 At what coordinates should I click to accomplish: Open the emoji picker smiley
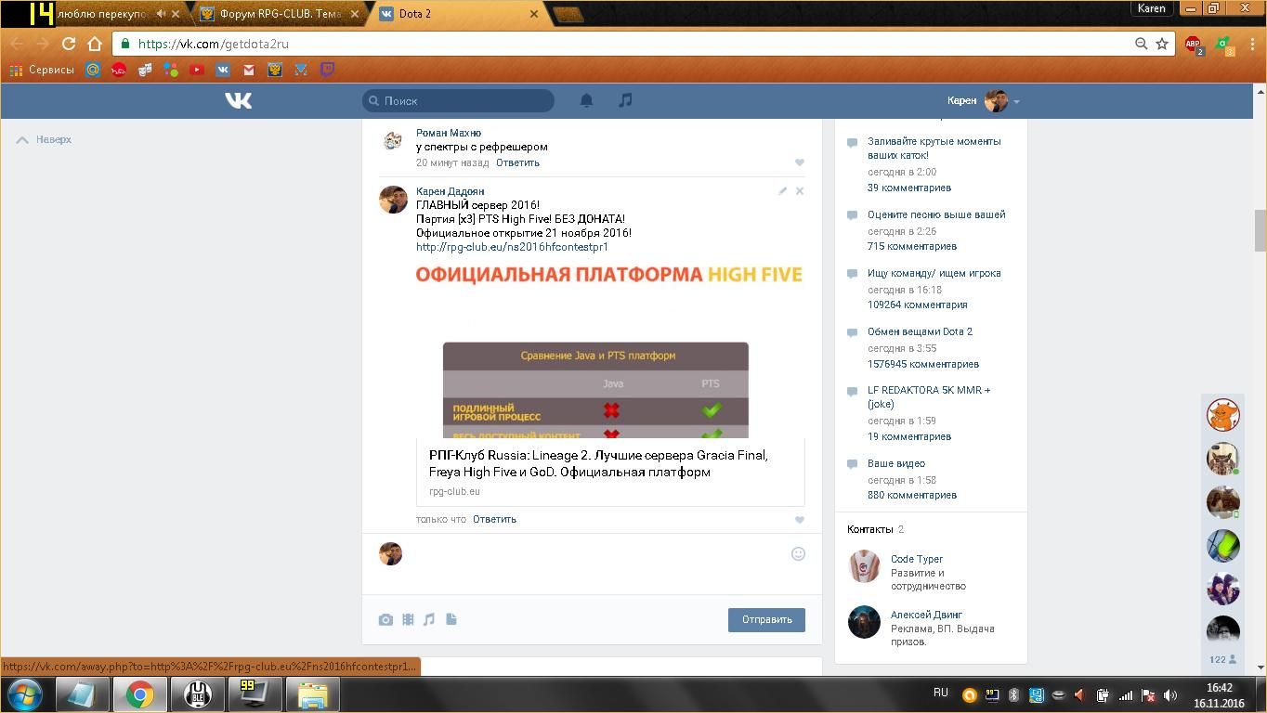click(798, 554)
